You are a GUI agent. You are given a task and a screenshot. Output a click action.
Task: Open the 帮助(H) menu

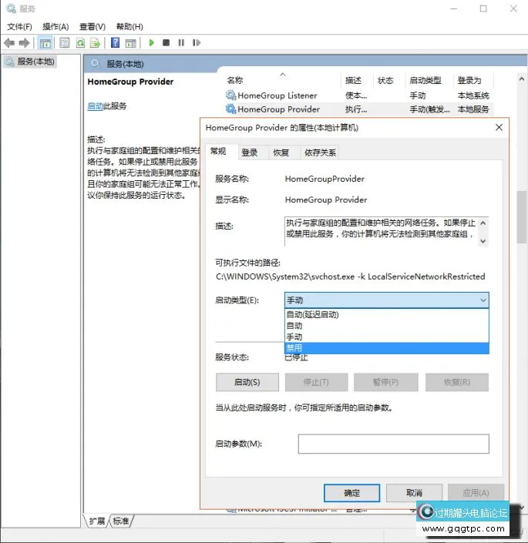(129, 27)
